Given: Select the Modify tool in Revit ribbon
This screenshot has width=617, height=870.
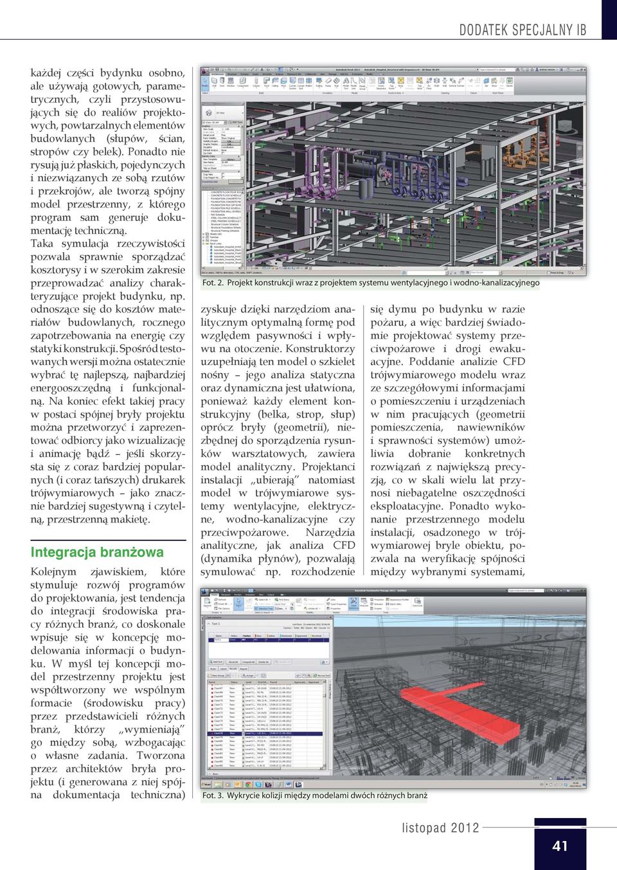Looking at the screenshot, I should click(204, 82).
